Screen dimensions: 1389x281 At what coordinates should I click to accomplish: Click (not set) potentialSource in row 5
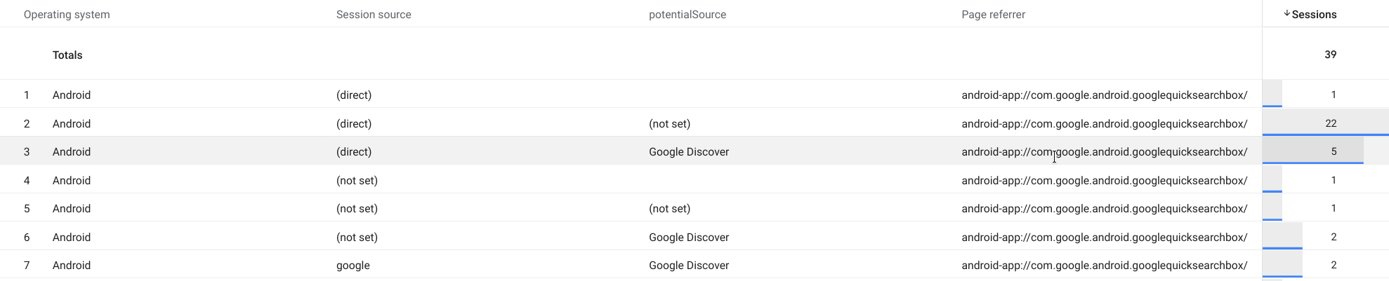(669, 209)
